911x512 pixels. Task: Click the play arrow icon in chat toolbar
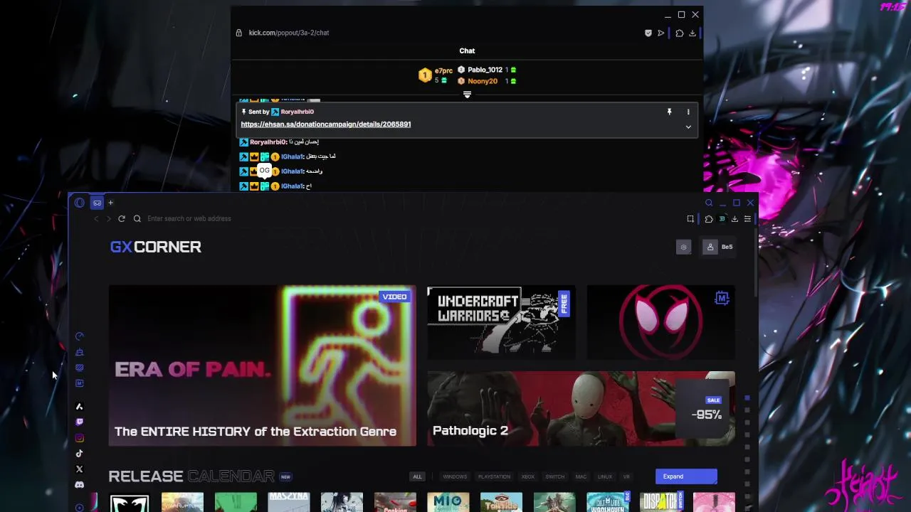[661, 33]
